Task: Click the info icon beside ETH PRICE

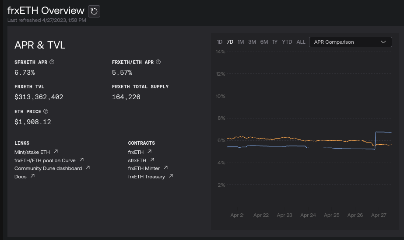Action: [46, 111]
